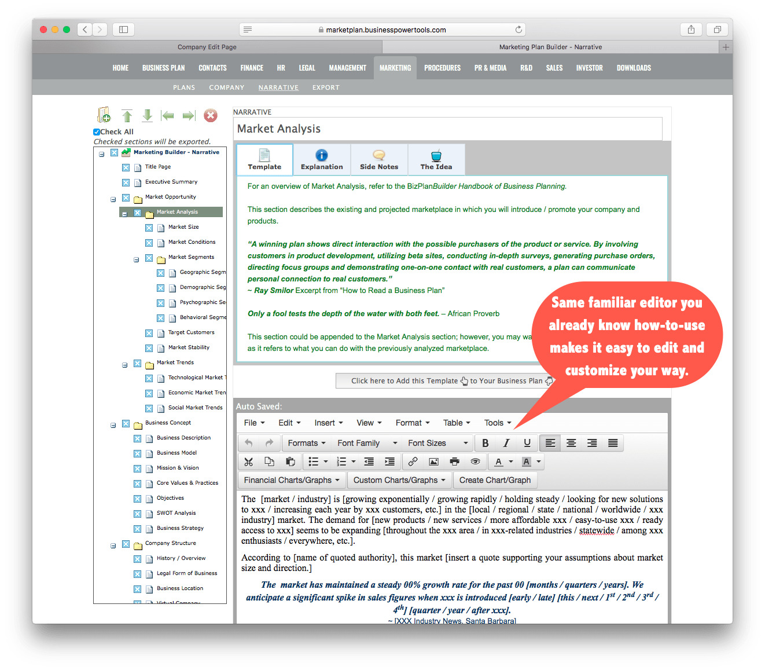Toggle the Check All checkbox
The width and height of the screenshot is (765, 670).
[x=97, y=132]
